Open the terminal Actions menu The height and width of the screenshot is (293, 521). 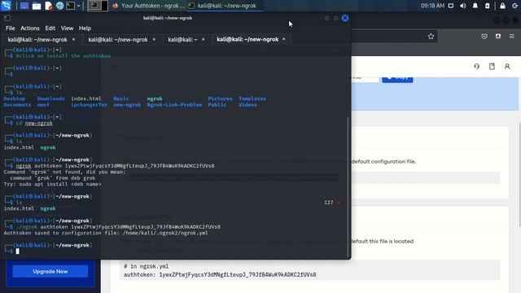pyautogui.click(x=30, y=28)
